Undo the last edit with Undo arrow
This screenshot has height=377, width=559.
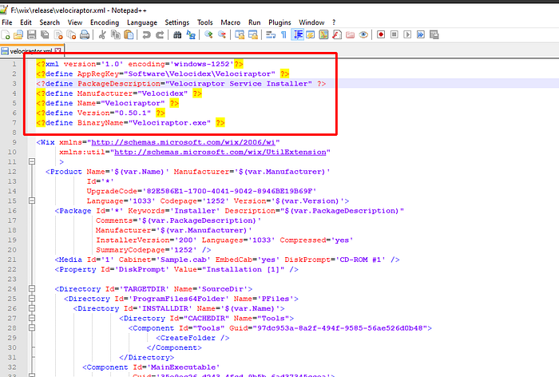click(146, 35)
